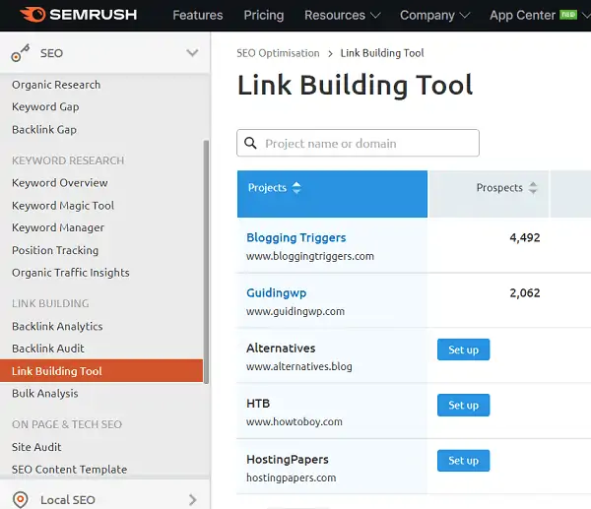The image size is (591, 509).
Task: Open SEO Content Template
Action: pos(69,470)
